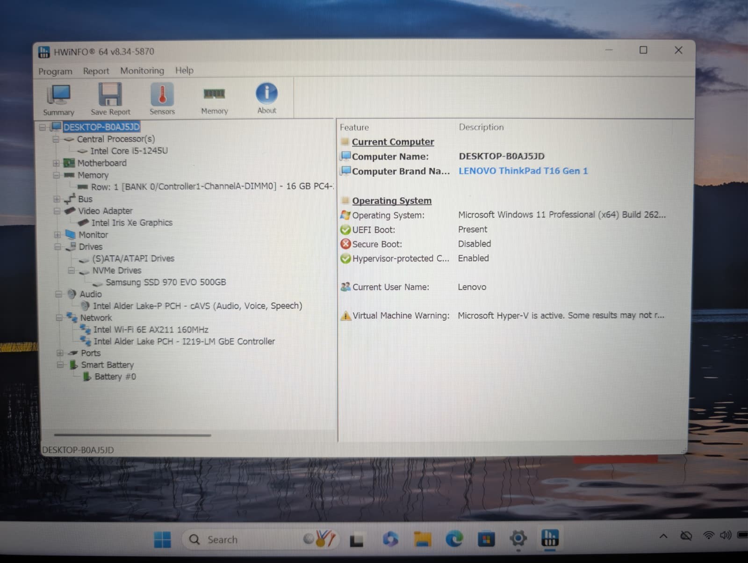Open the Program menu

pos(55,72)
